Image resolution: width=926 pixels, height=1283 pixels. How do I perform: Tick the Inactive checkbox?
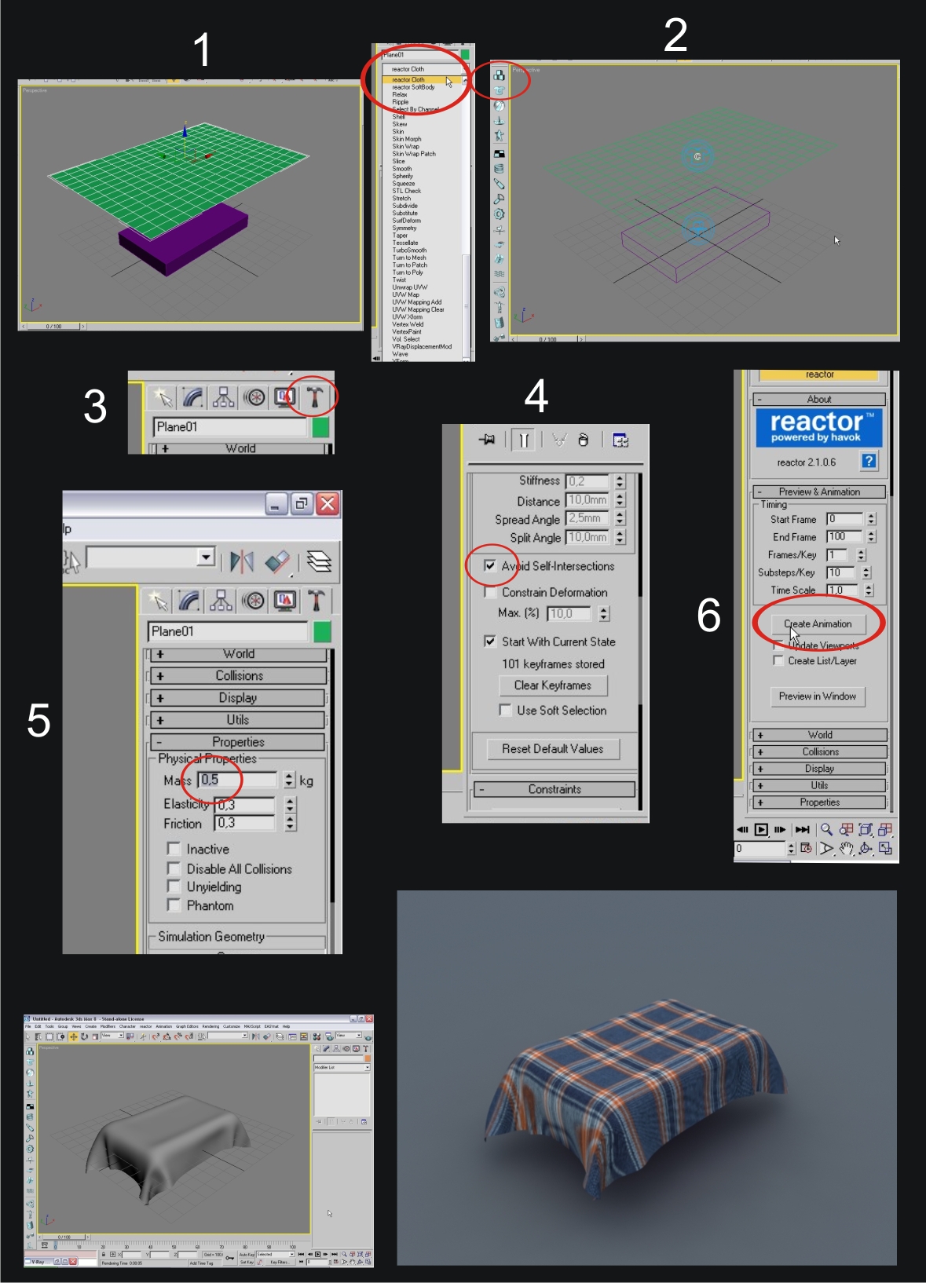pyautogui.click(x=174, y=848)
